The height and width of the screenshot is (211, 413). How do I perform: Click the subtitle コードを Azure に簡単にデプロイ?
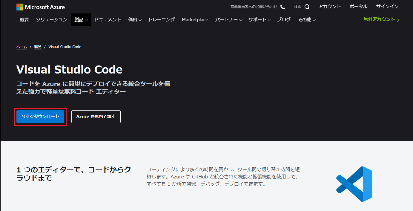click(93, 88)
